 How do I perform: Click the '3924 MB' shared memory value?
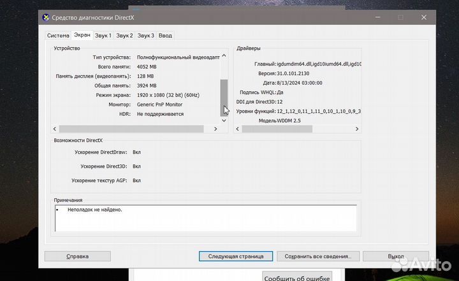point(147,85)
